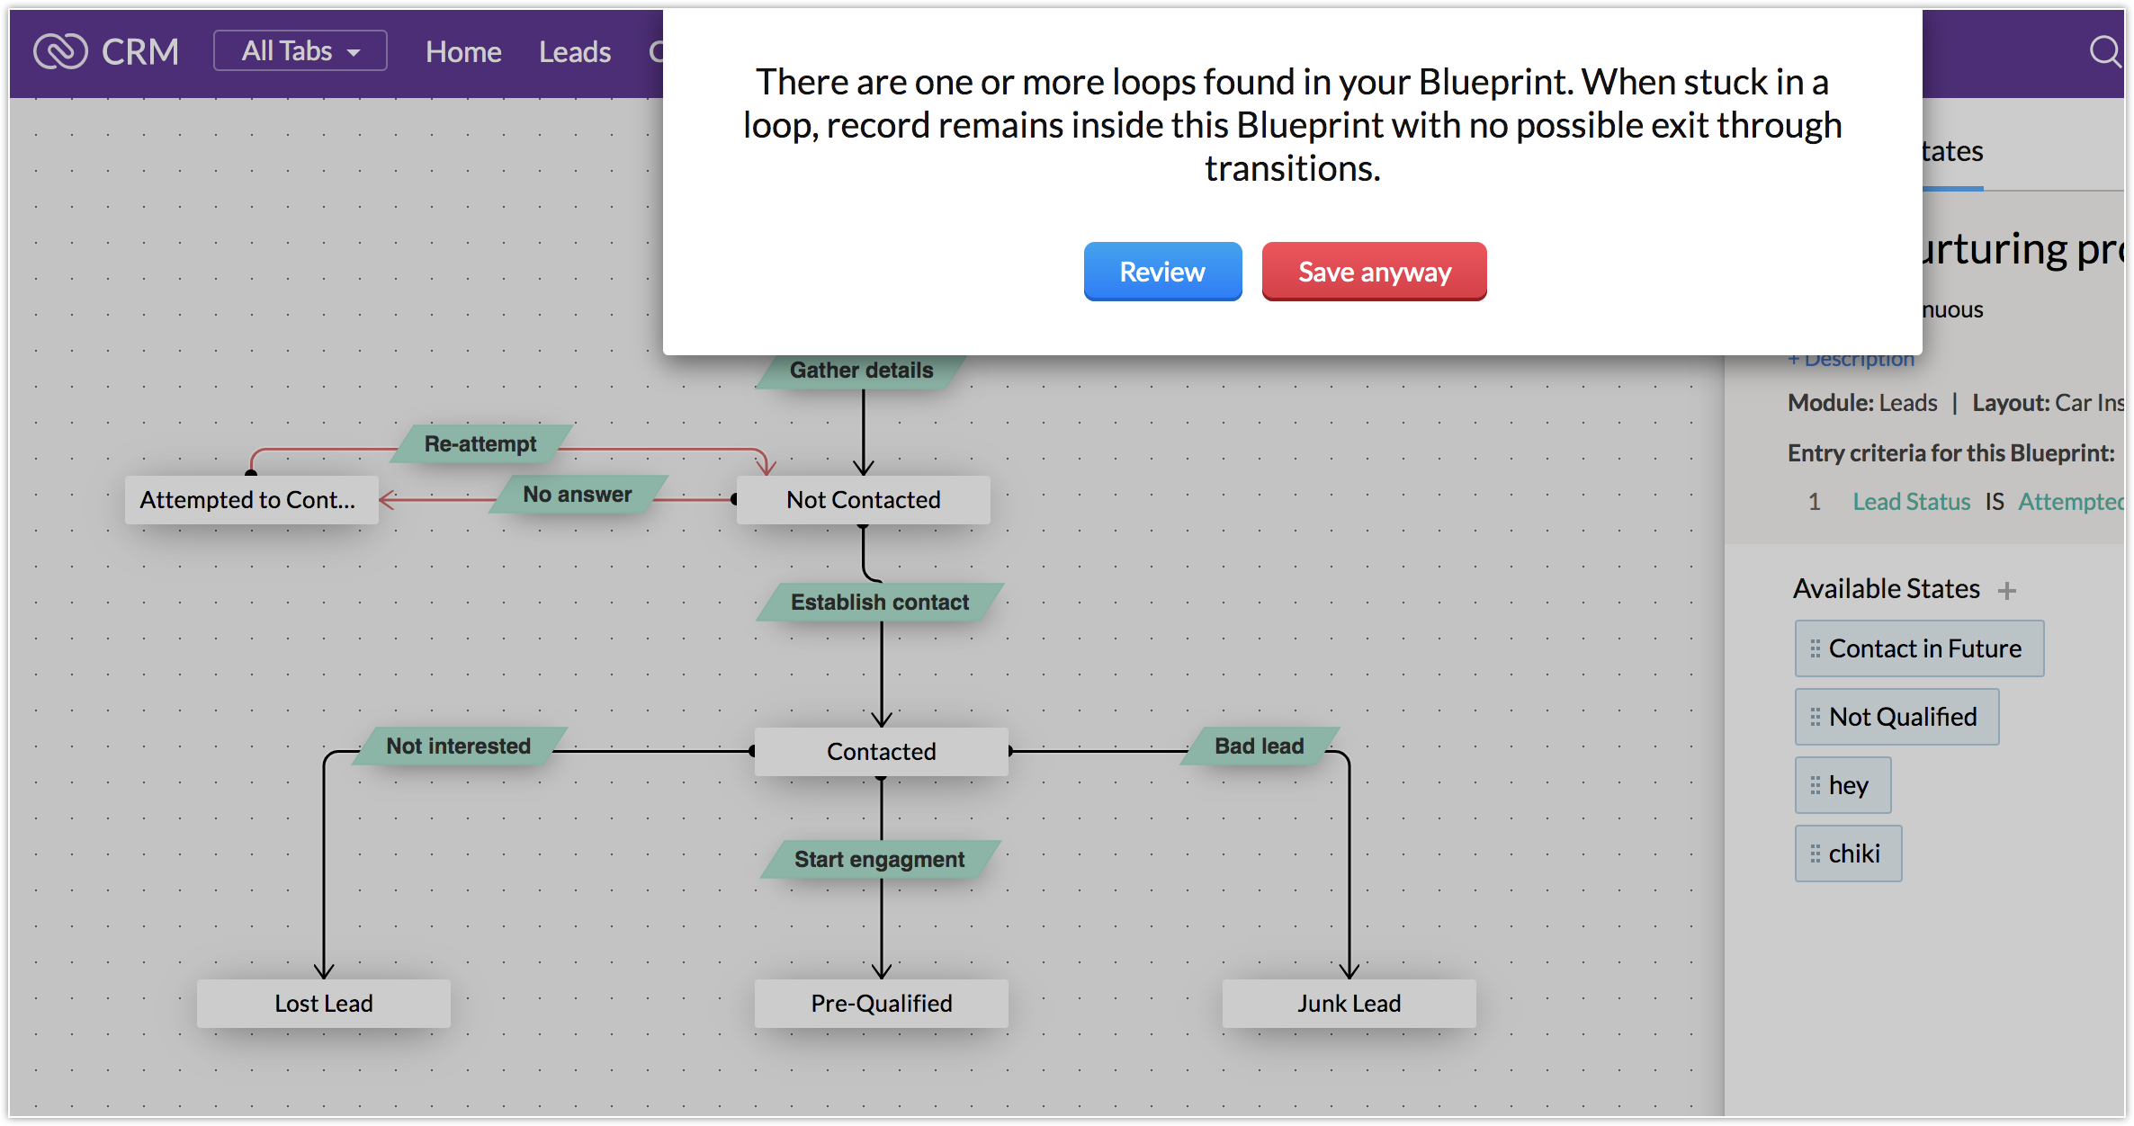Select the No answer transition
Screen dimensions: 2134x1126
pos(578,494)
